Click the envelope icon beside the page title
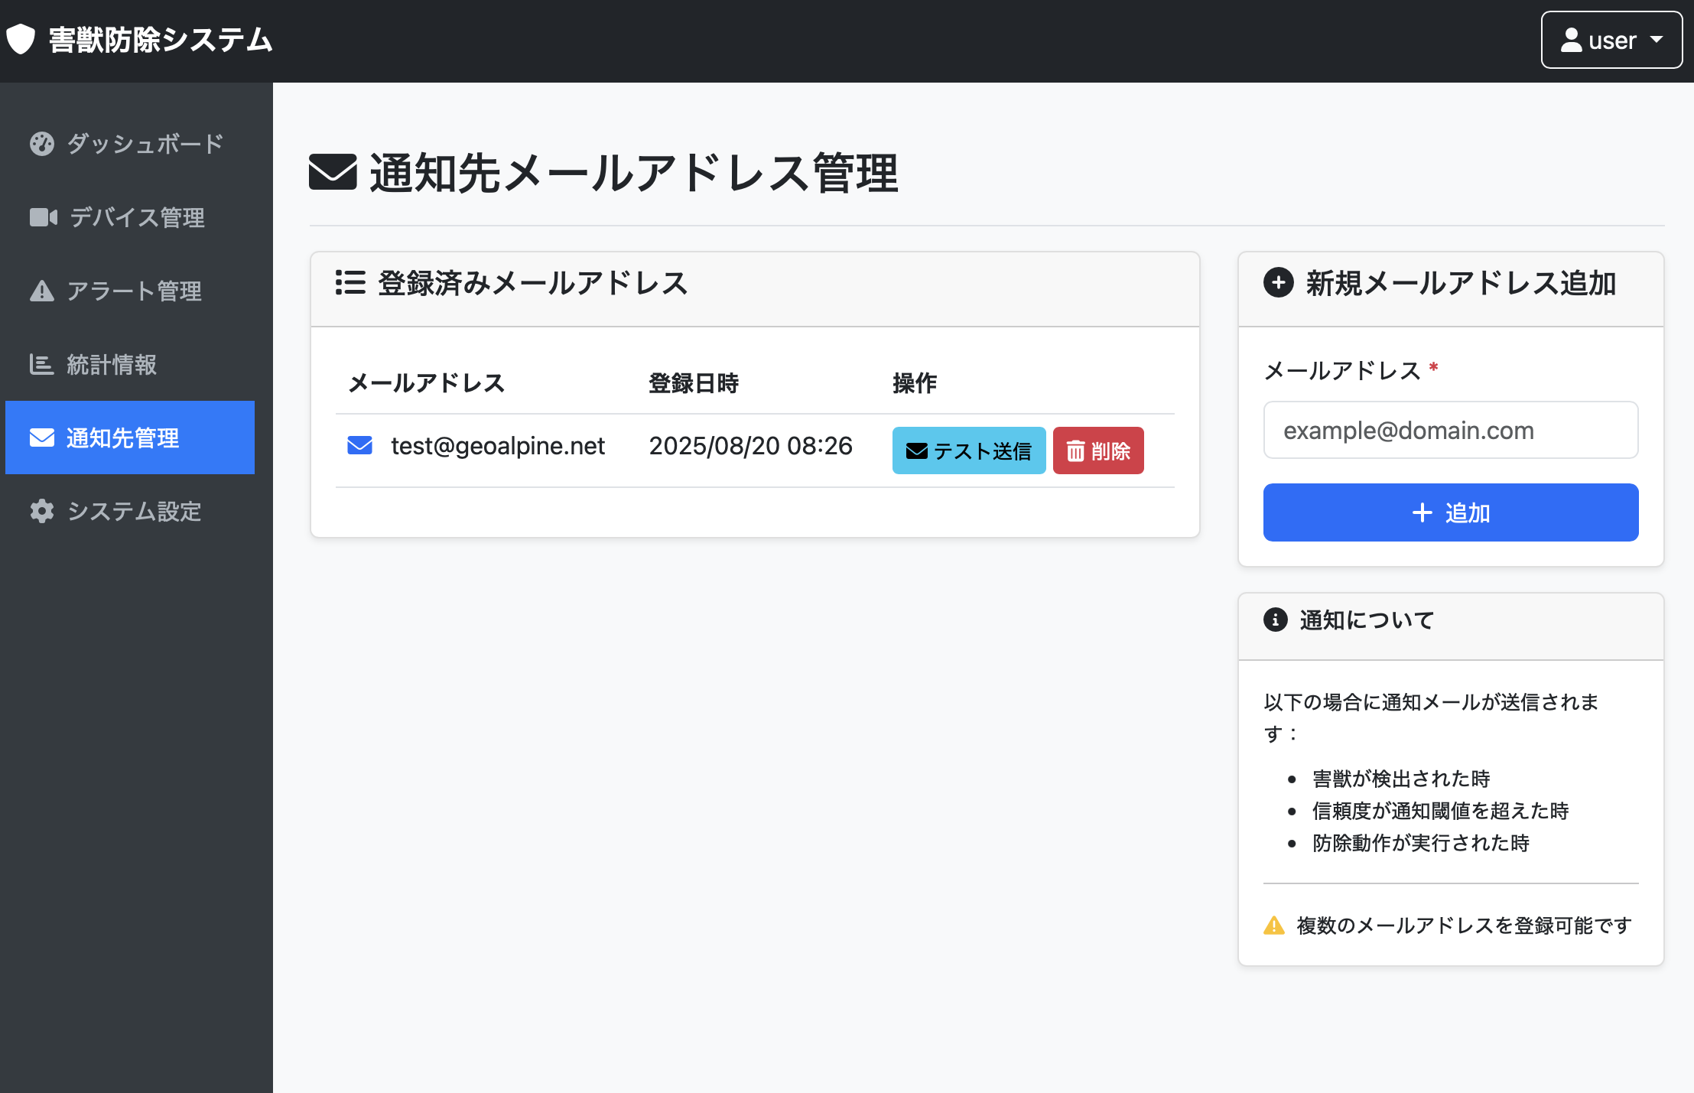1694x1093 pixels. tap(333, 172)
